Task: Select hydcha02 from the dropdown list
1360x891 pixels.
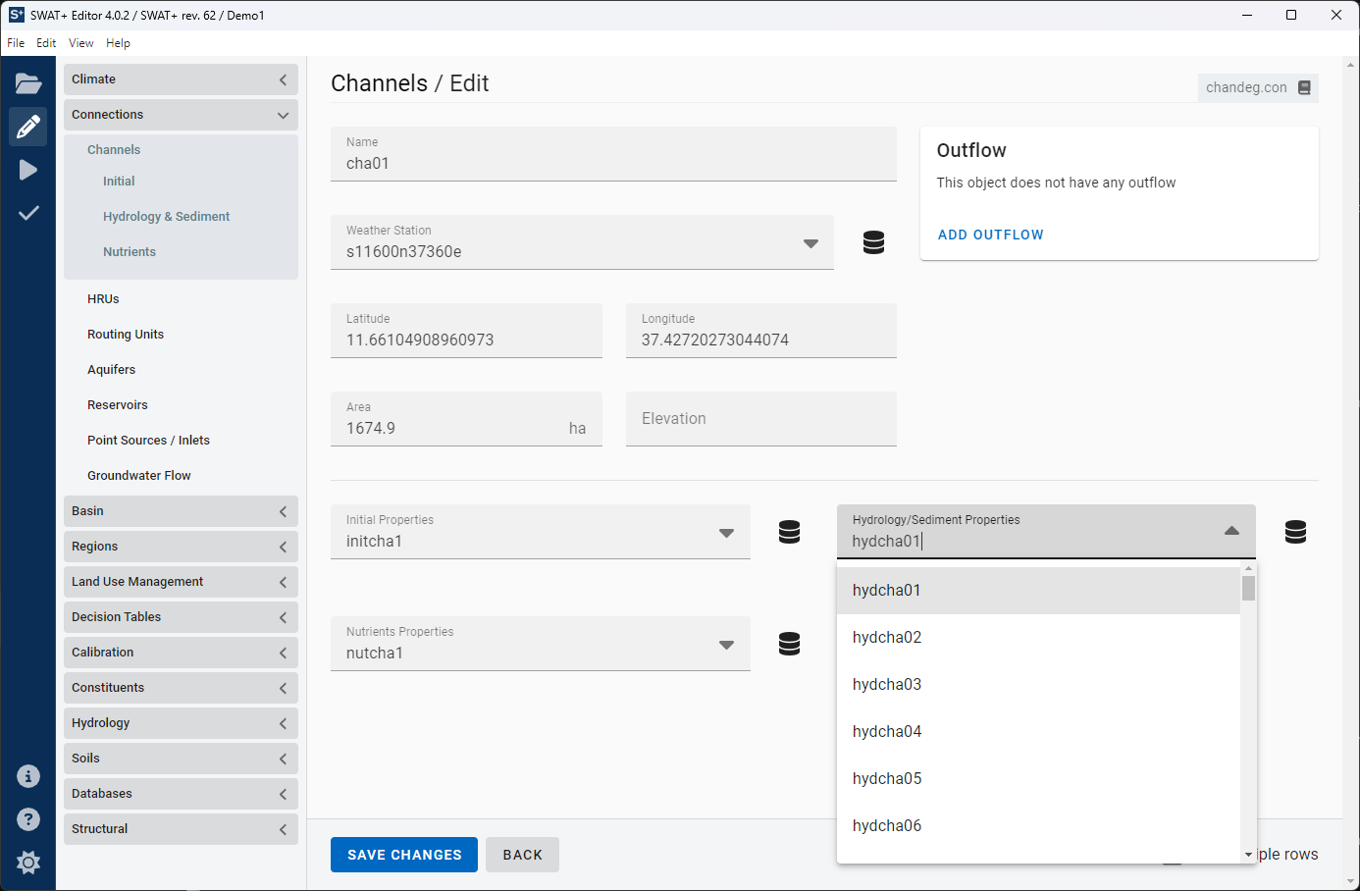Action: pos(1038,638)
